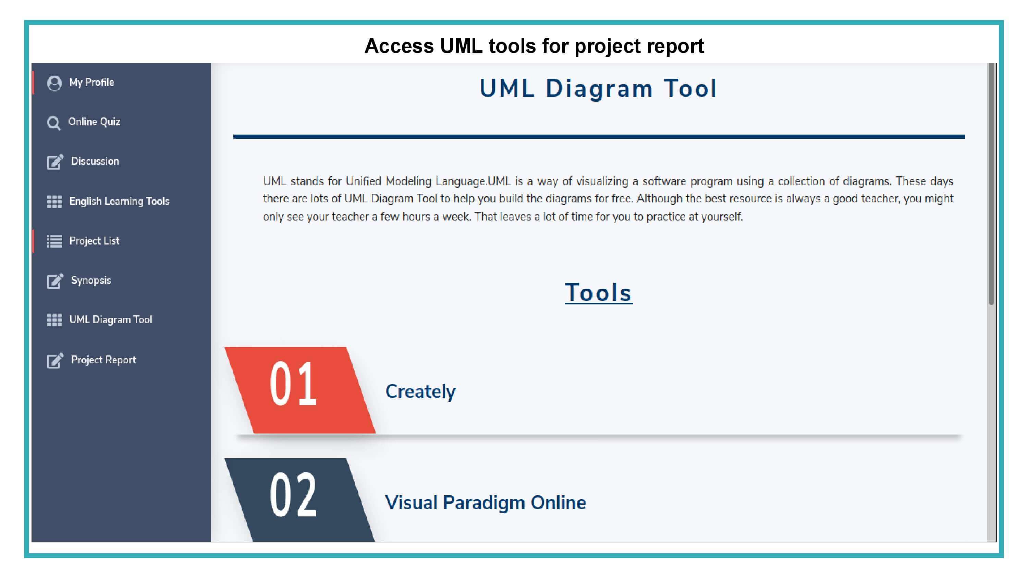Click the UML Diagram Tool grid icon
The image size is (1028, 578).
54,320
